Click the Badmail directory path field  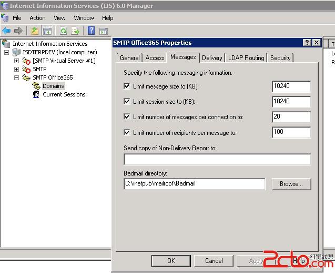coord(195,184)
